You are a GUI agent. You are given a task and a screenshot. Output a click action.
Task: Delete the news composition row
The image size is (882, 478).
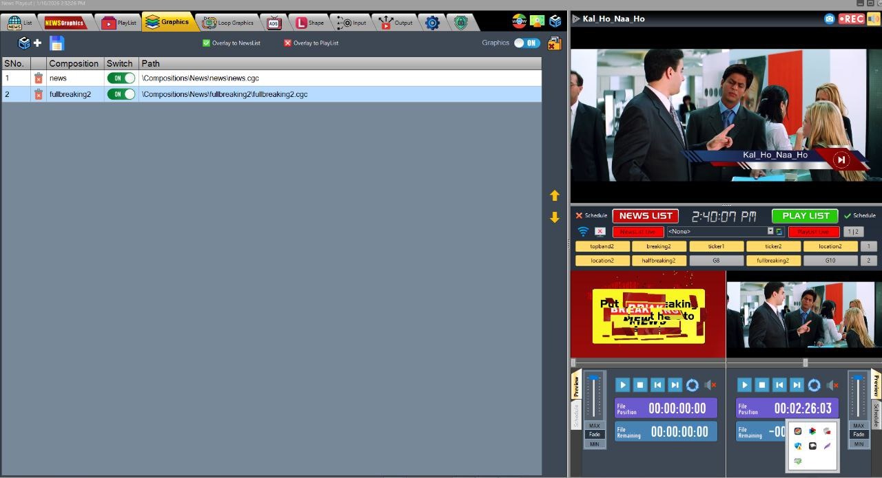pos(39,78)
